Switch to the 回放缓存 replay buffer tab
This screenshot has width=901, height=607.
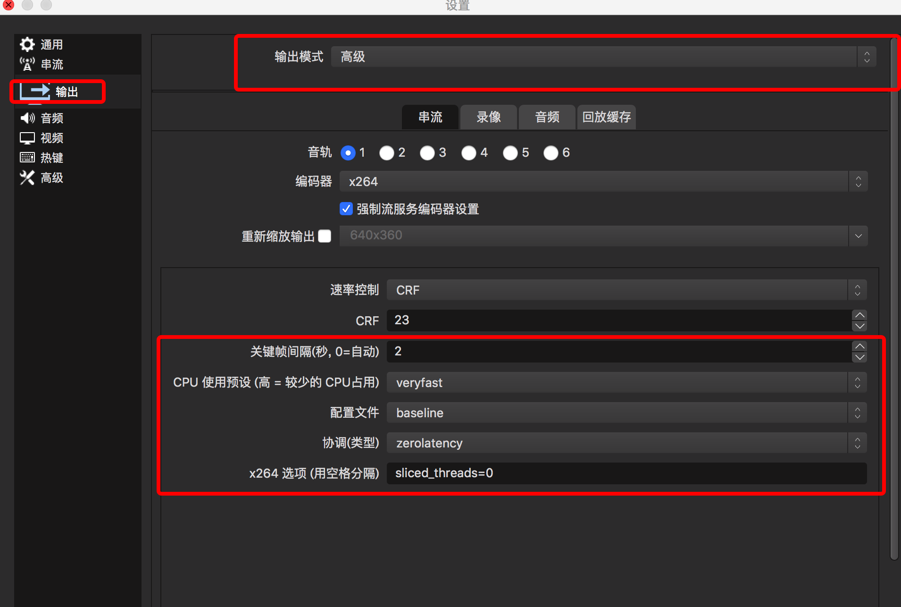click(x=607, y=117)
